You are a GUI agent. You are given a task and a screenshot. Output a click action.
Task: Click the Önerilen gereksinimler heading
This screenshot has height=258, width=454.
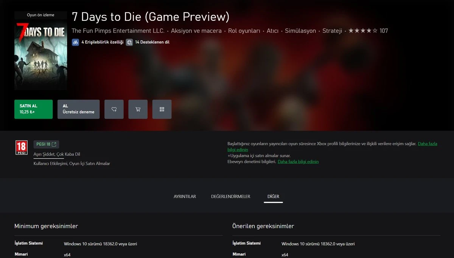[x=263, y=226]
